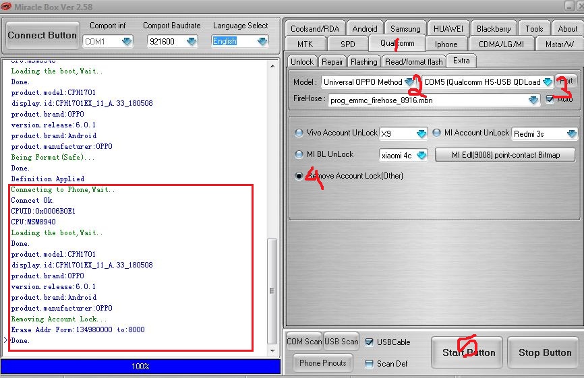Toggle the Scan Def checkbox
The height and width of the screenshot is (378, 584).
click(369, 364)
